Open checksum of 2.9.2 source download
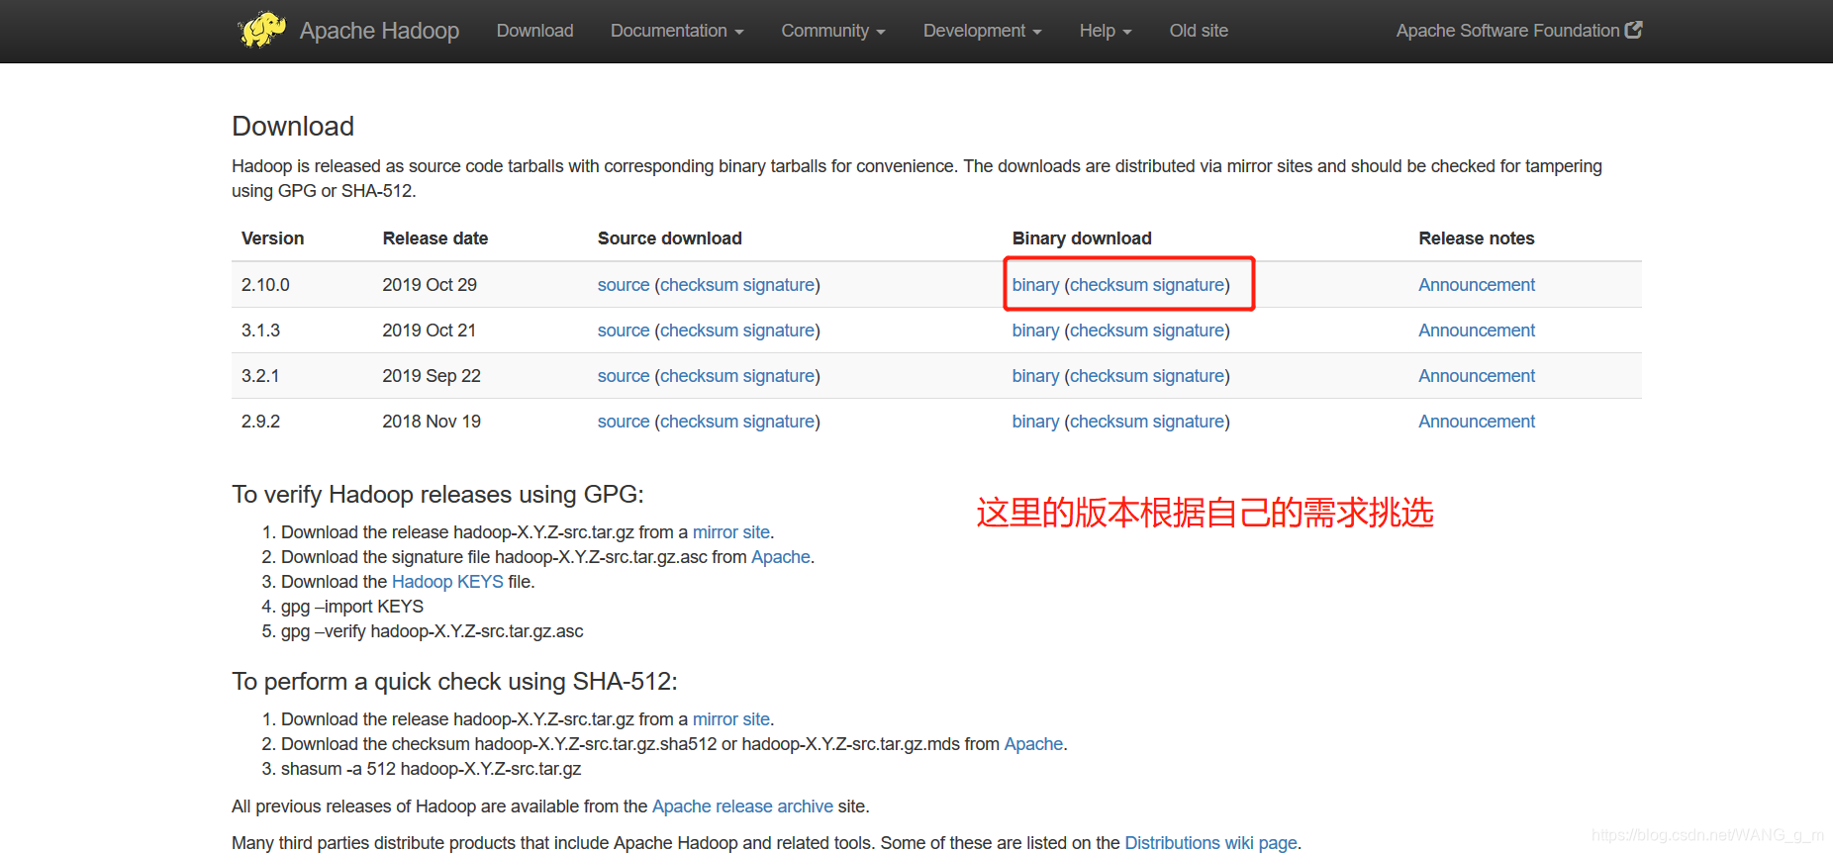 [x=699, y=422]
